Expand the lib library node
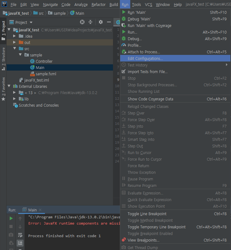The width and height of the screenshot is (231, 250). [14, 99]
